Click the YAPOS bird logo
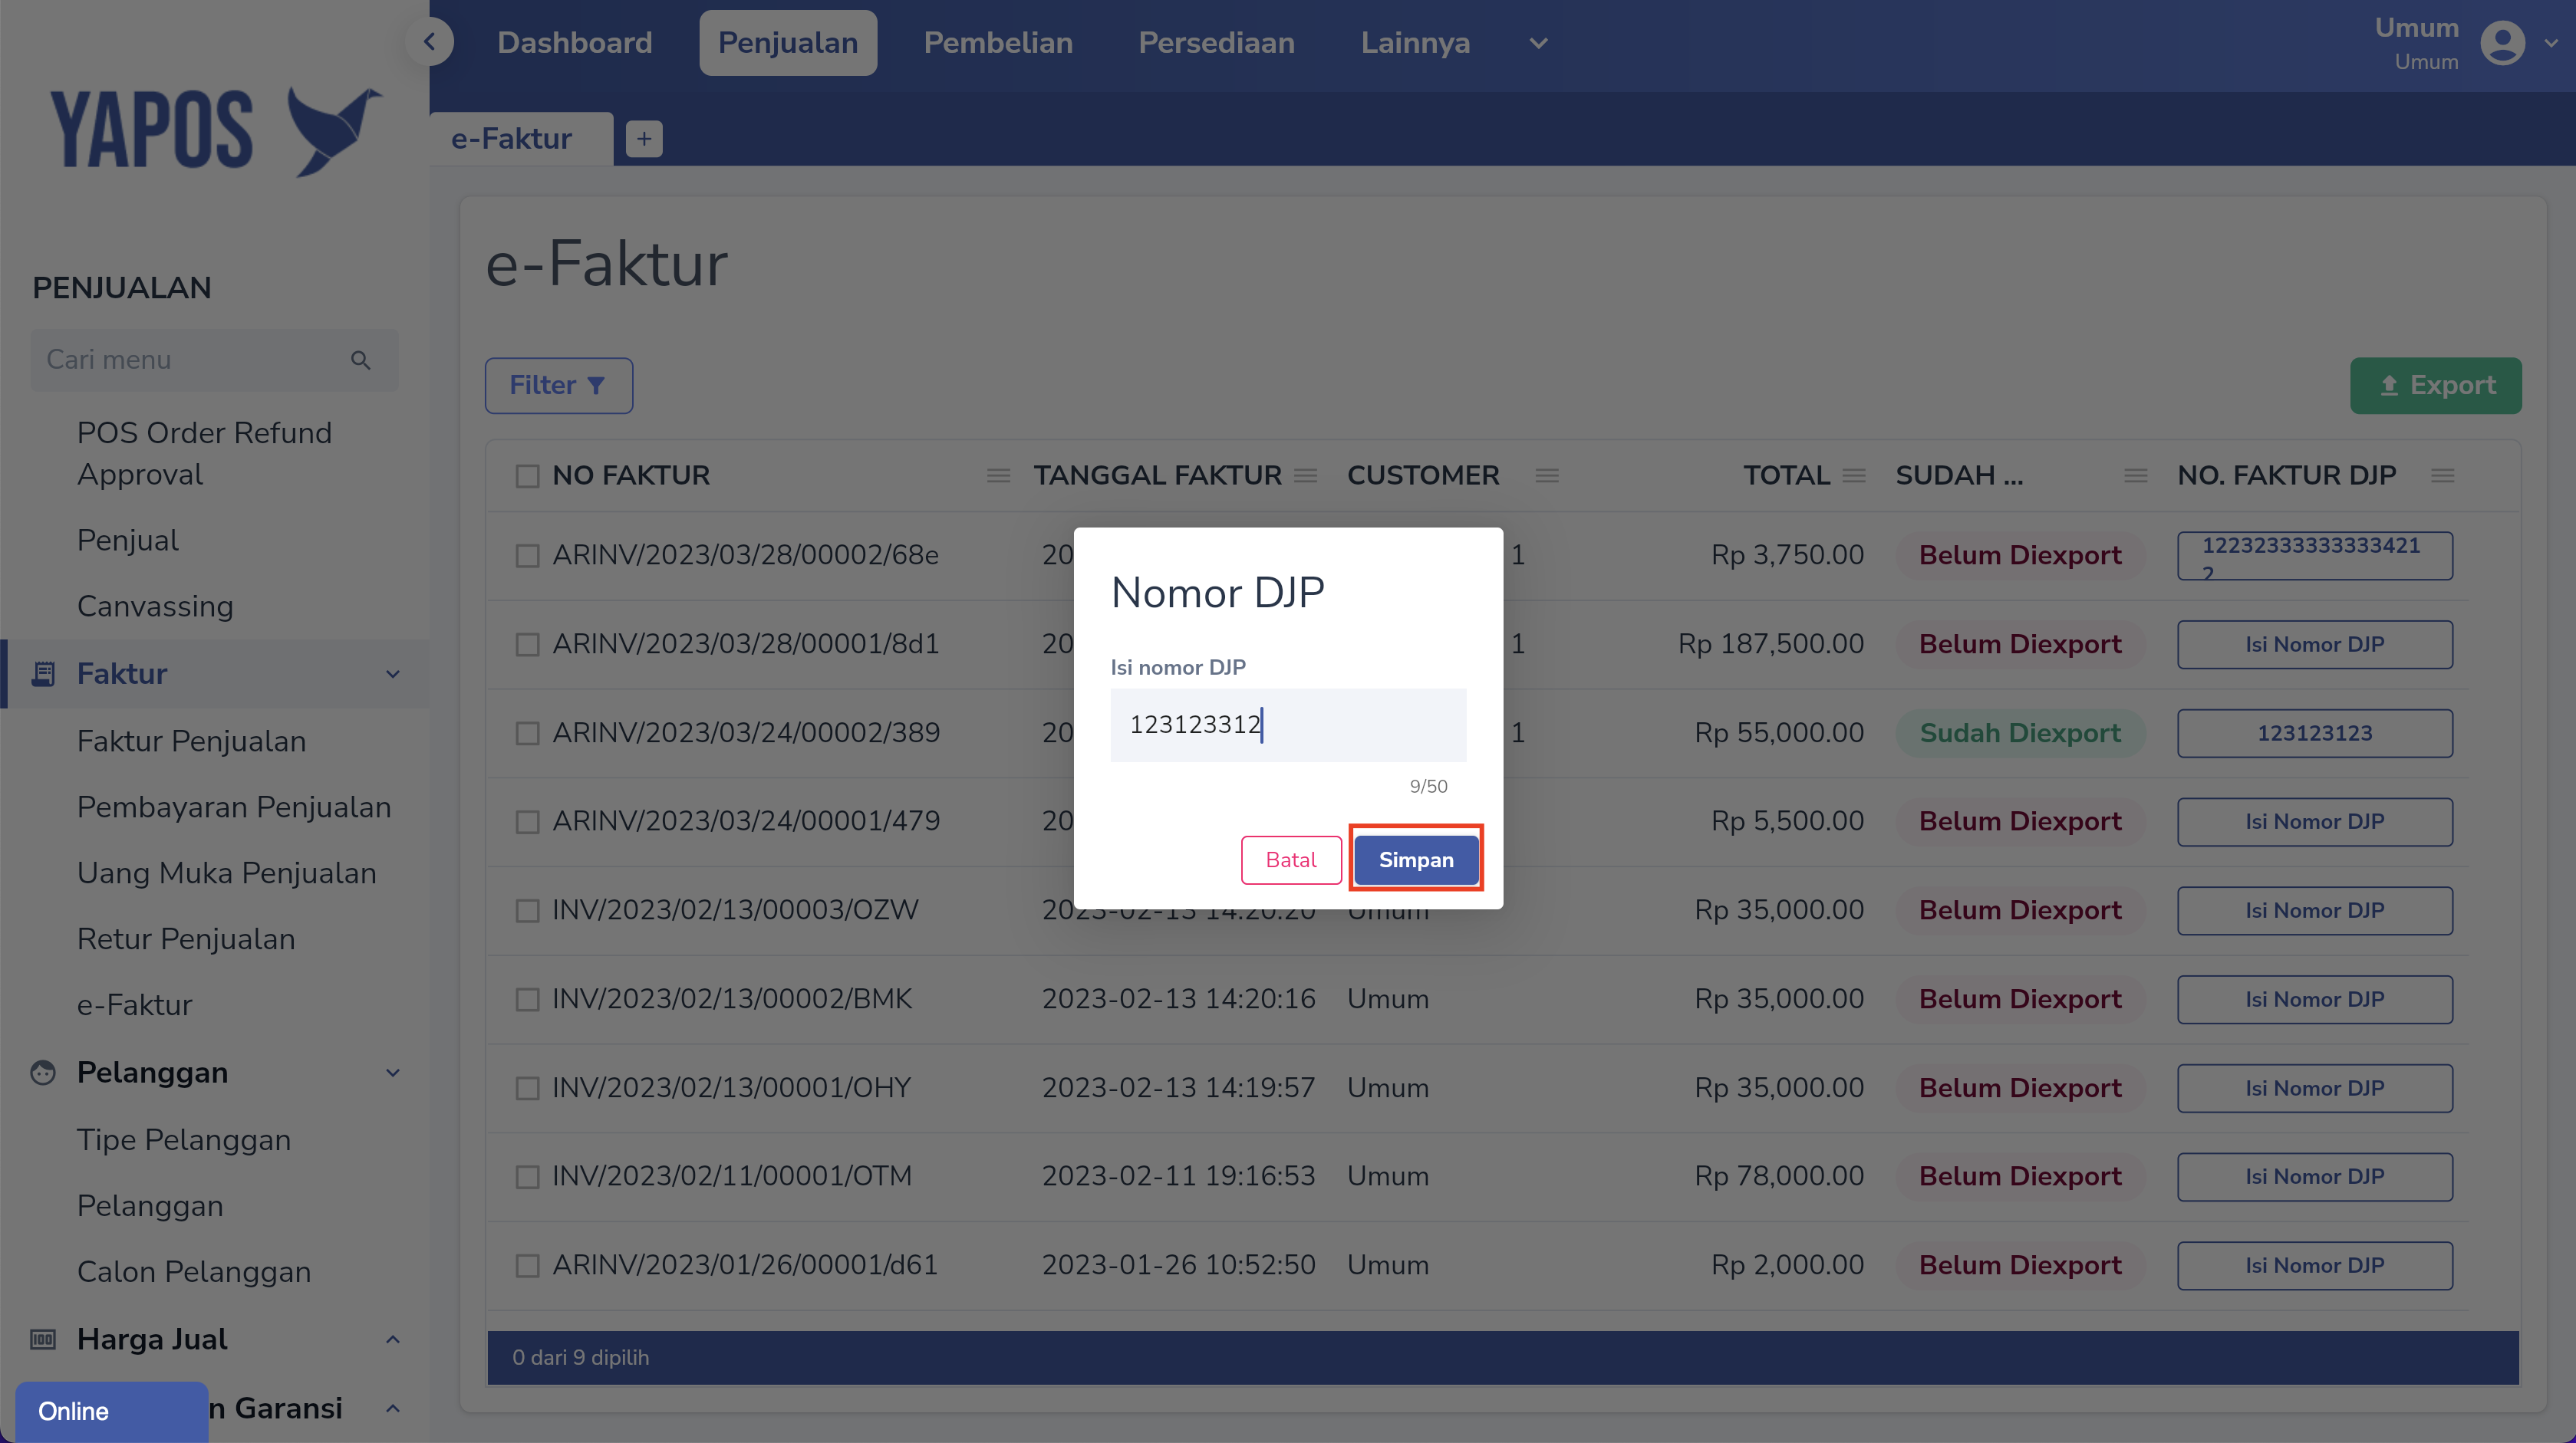The width and height of the screenshot is (2576, 1443). point(334,131)
